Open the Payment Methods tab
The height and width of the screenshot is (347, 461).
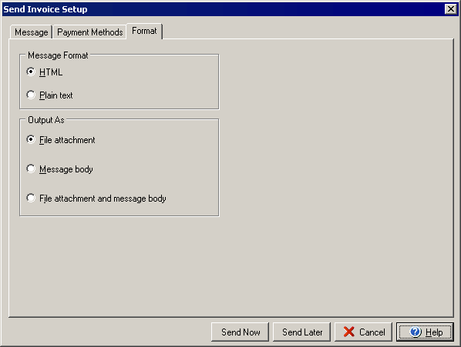pyautogui.click(x=89, y=32)
